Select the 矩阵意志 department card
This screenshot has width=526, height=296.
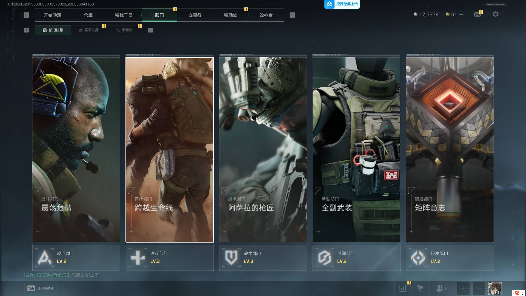[x=450, y=150]
